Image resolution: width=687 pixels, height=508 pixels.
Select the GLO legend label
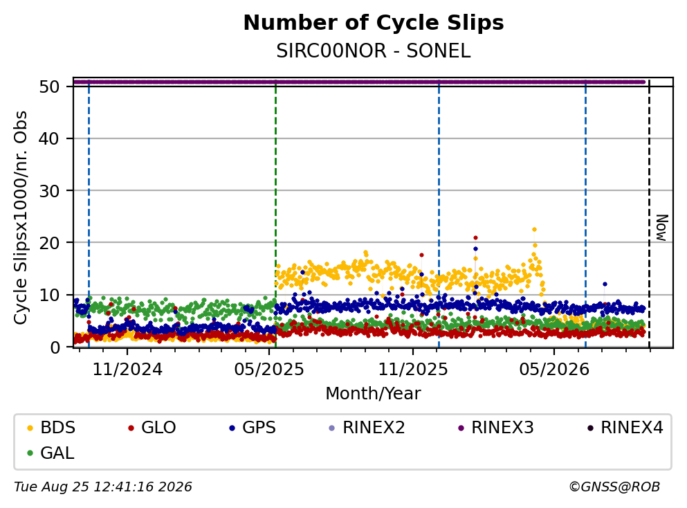158,427
